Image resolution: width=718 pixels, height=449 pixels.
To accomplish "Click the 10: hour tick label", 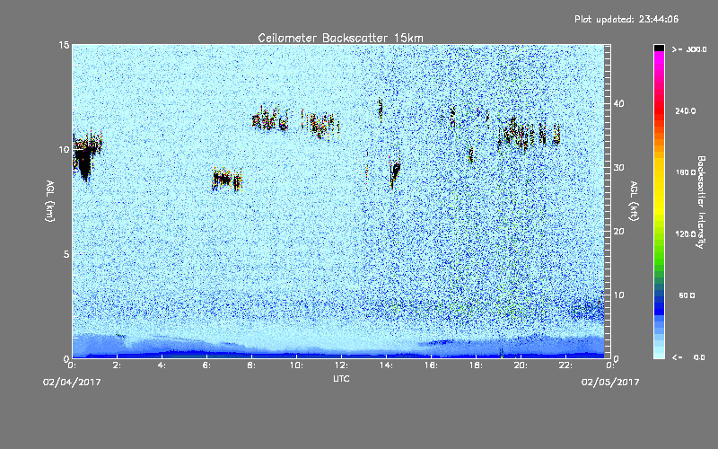I will (x=296, y=365).
